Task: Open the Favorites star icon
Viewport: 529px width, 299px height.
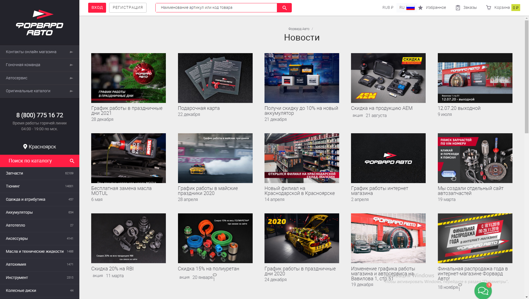Action: point(420,8)
